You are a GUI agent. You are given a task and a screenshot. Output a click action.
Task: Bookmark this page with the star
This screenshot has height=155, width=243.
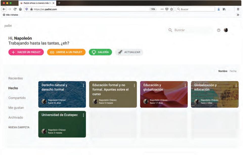[171, 9]
